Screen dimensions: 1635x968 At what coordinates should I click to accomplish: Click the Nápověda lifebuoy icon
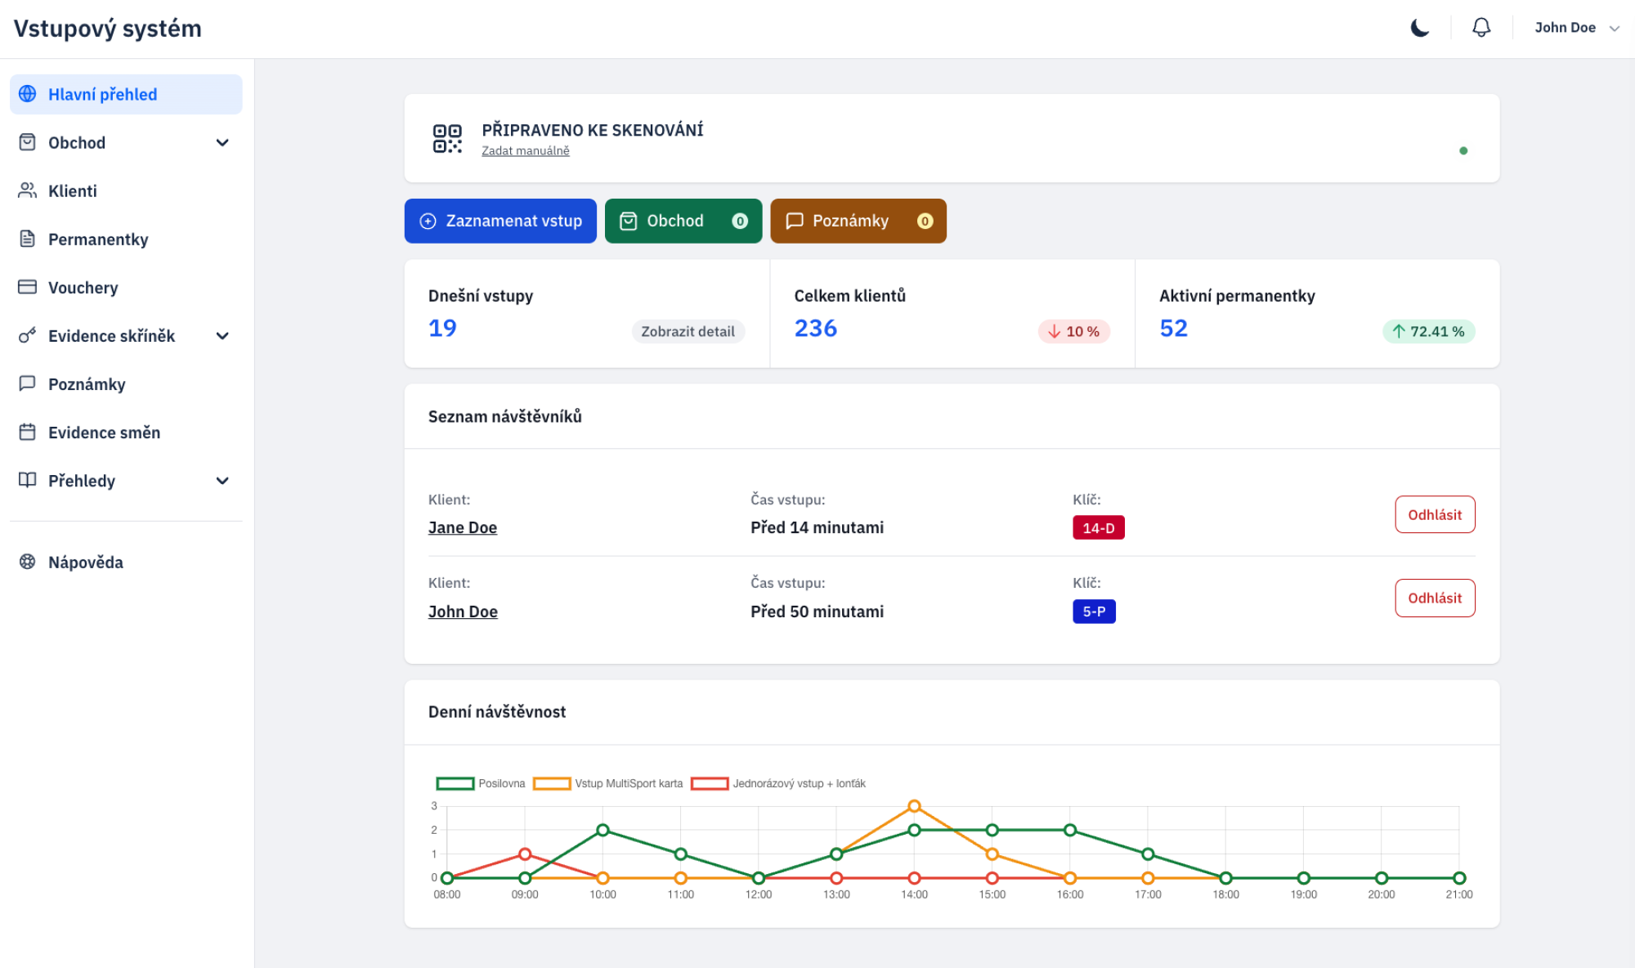click(x=27, y=562)
